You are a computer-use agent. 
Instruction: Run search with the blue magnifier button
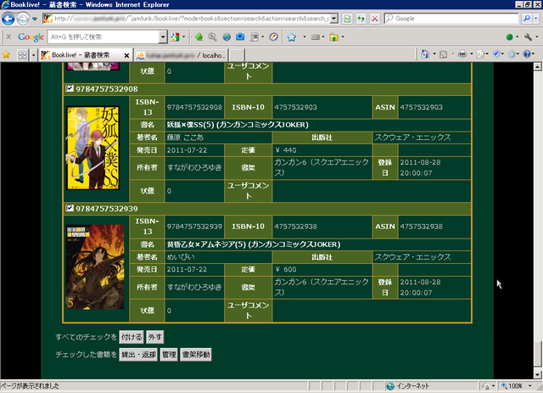coord(526,19)
